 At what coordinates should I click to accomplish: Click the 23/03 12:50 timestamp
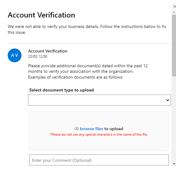37,56
